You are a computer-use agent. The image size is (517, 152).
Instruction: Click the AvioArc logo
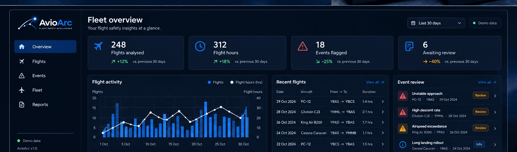[x=45, y=23]
